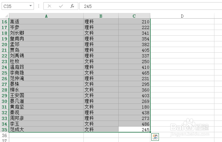Click score cell 250
222x142 pixels.
coord(134,61)
